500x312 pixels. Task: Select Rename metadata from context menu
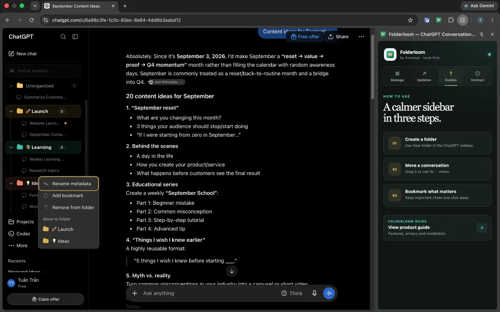(x=69, y=184)
